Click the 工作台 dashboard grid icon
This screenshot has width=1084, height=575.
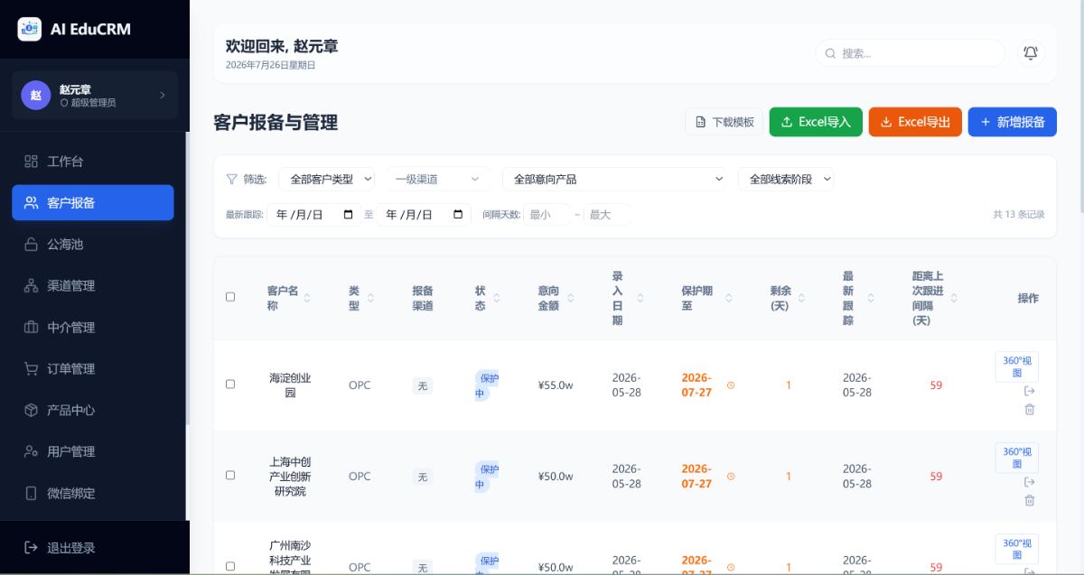31,162
